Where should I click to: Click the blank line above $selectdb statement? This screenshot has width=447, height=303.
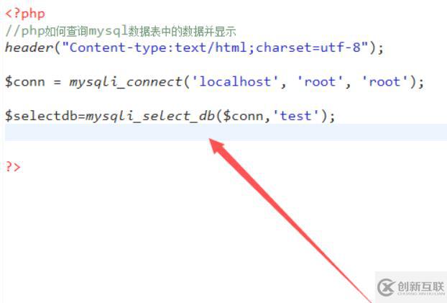[226, 99]
